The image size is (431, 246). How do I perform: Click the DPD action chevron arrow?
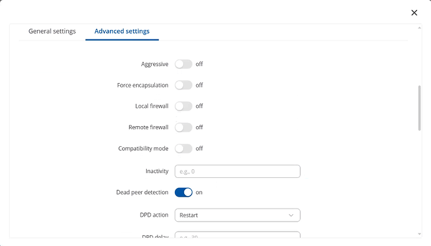tap(291, 215)
